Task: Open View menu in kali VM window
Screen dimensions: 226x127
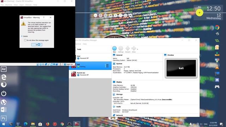Action: [16, 5]
